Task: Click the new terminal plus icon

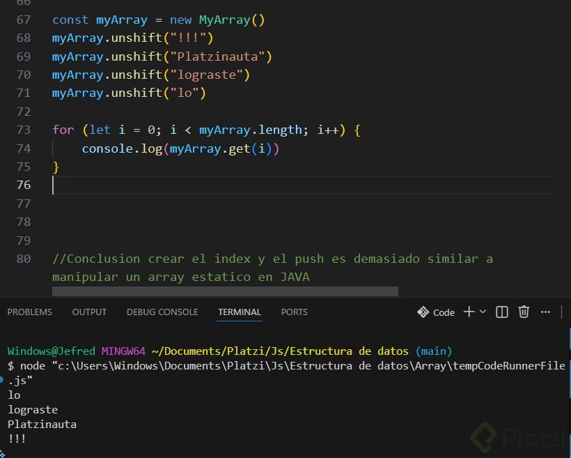Action: tap(469, 312)
